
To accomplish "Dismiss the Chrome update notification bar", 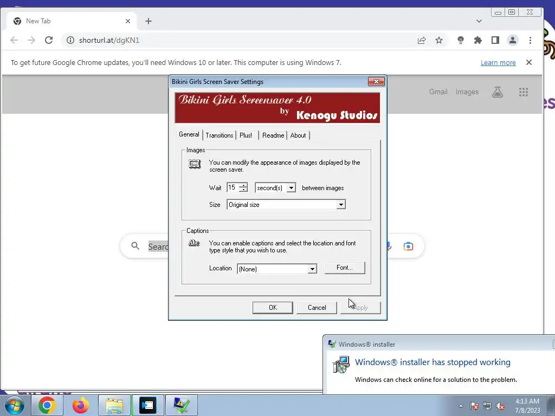I will point(529,62).
